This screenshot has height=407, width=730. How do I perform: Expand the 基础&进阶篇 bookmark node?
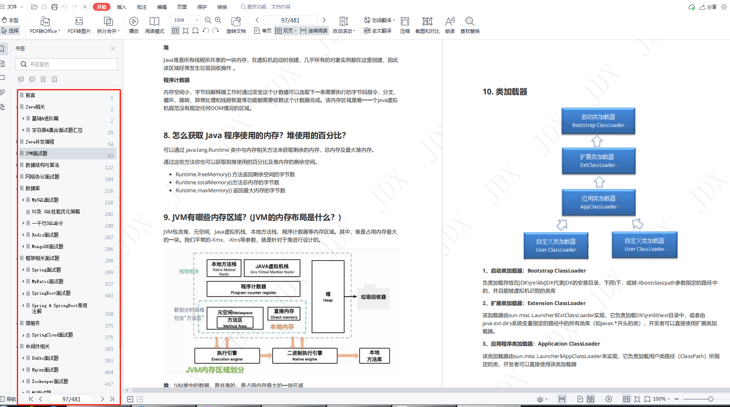(x=23, y=118)
